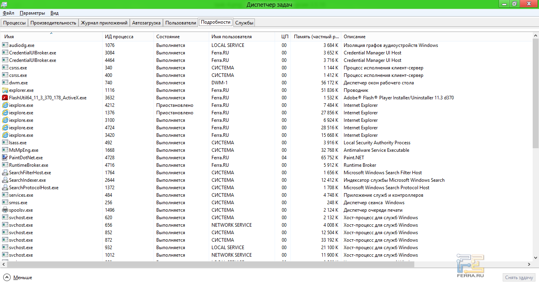The height and width of the screenshot is (287, 539).
Task: Open the Файл menu
Action: (8, 13)
